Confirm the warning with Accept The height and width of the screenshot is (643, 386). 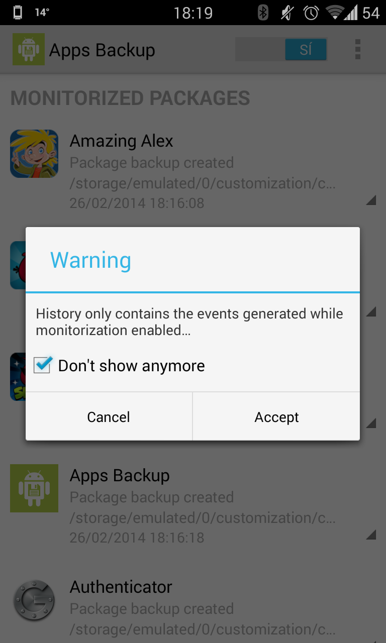point(276,416)
